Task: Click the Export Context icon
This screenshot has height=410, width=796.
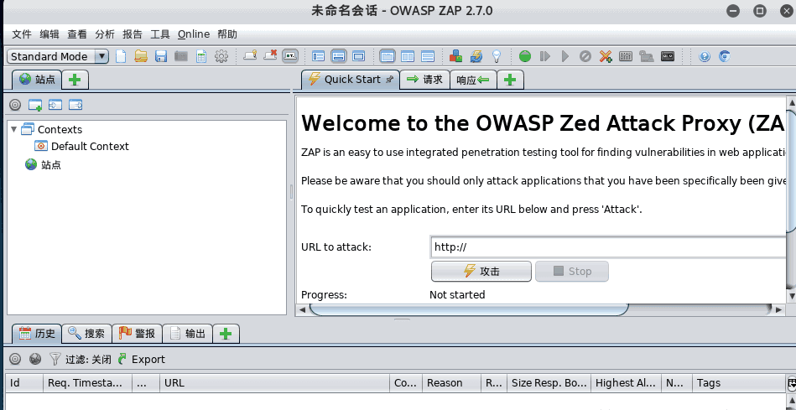Action: [x=75, y=105]
